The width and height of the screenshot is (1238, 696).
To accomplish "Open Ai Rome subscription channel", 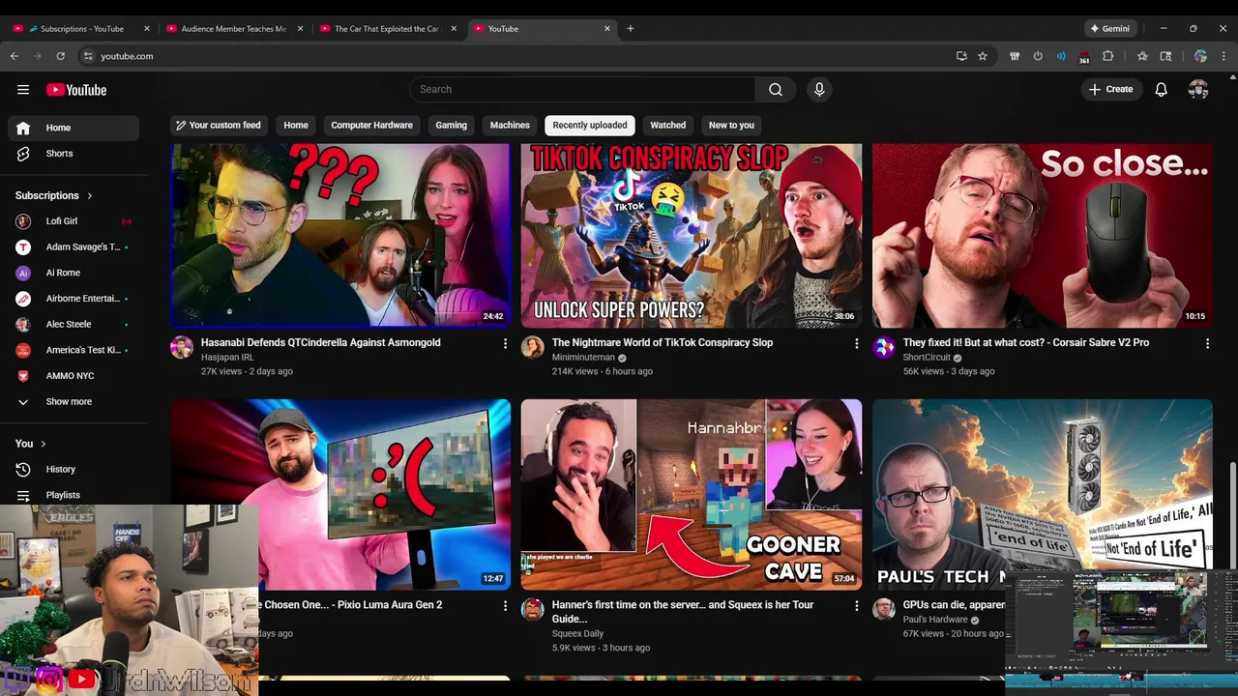I will click(x=74, y=273).
